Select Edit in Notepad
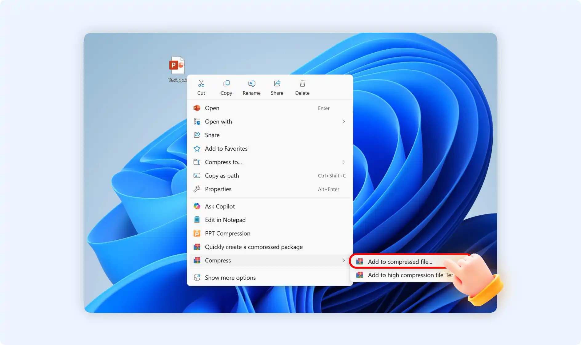The width and height of the screenshot is (581, 345). [x=270, y=220]
